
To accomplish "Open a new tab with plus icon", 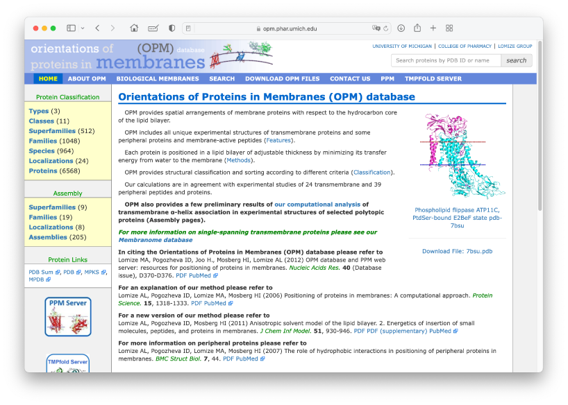I will 433,28.
